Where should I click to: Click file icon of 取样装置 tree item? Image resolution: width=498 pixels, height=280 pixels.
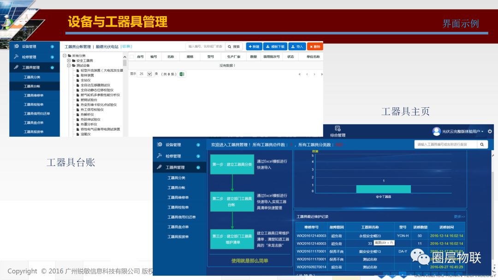point(78,76)
